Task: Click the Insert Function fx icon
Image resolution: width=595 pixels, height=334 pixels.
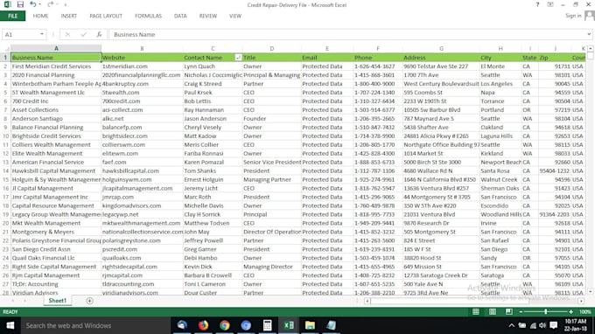Action: tap(99, 34)
